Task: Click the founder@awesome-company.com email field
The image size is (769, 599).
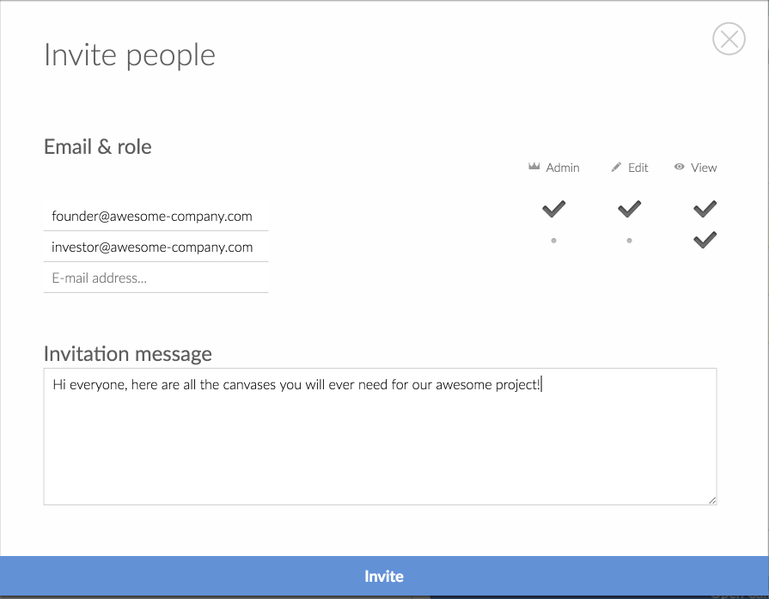Action: pos(156,217)
